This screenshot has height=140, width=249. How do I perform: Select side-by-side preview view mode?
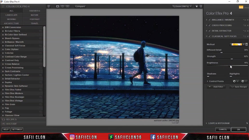[68, 6]
